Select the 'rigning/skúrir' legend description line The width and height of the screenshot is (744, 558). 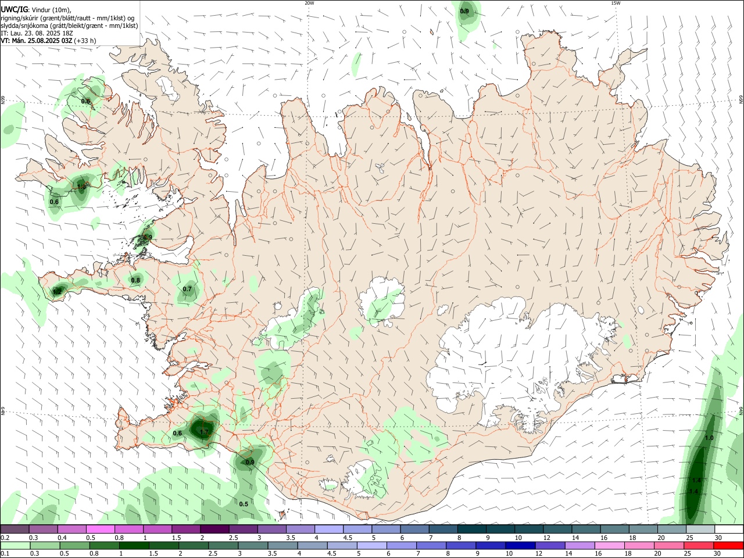68,18
